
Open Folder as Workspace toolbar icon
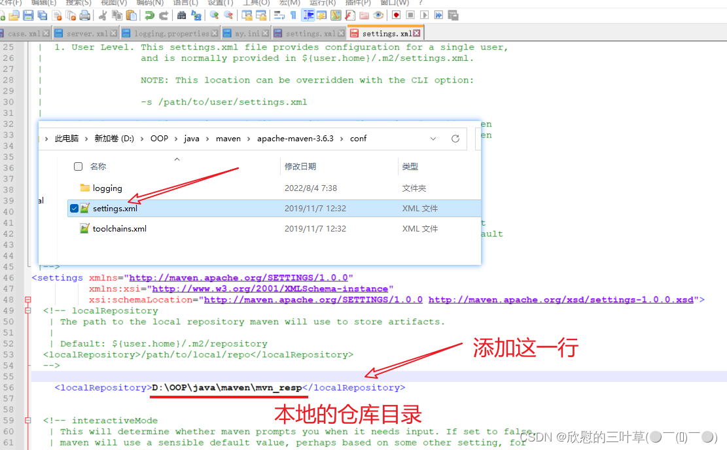pos(364,15)
